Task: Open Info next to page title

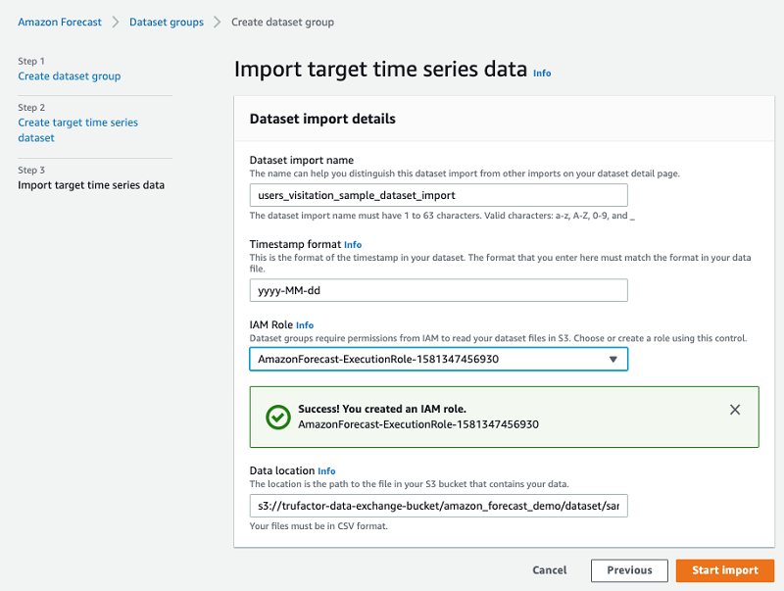Action: 542,74
